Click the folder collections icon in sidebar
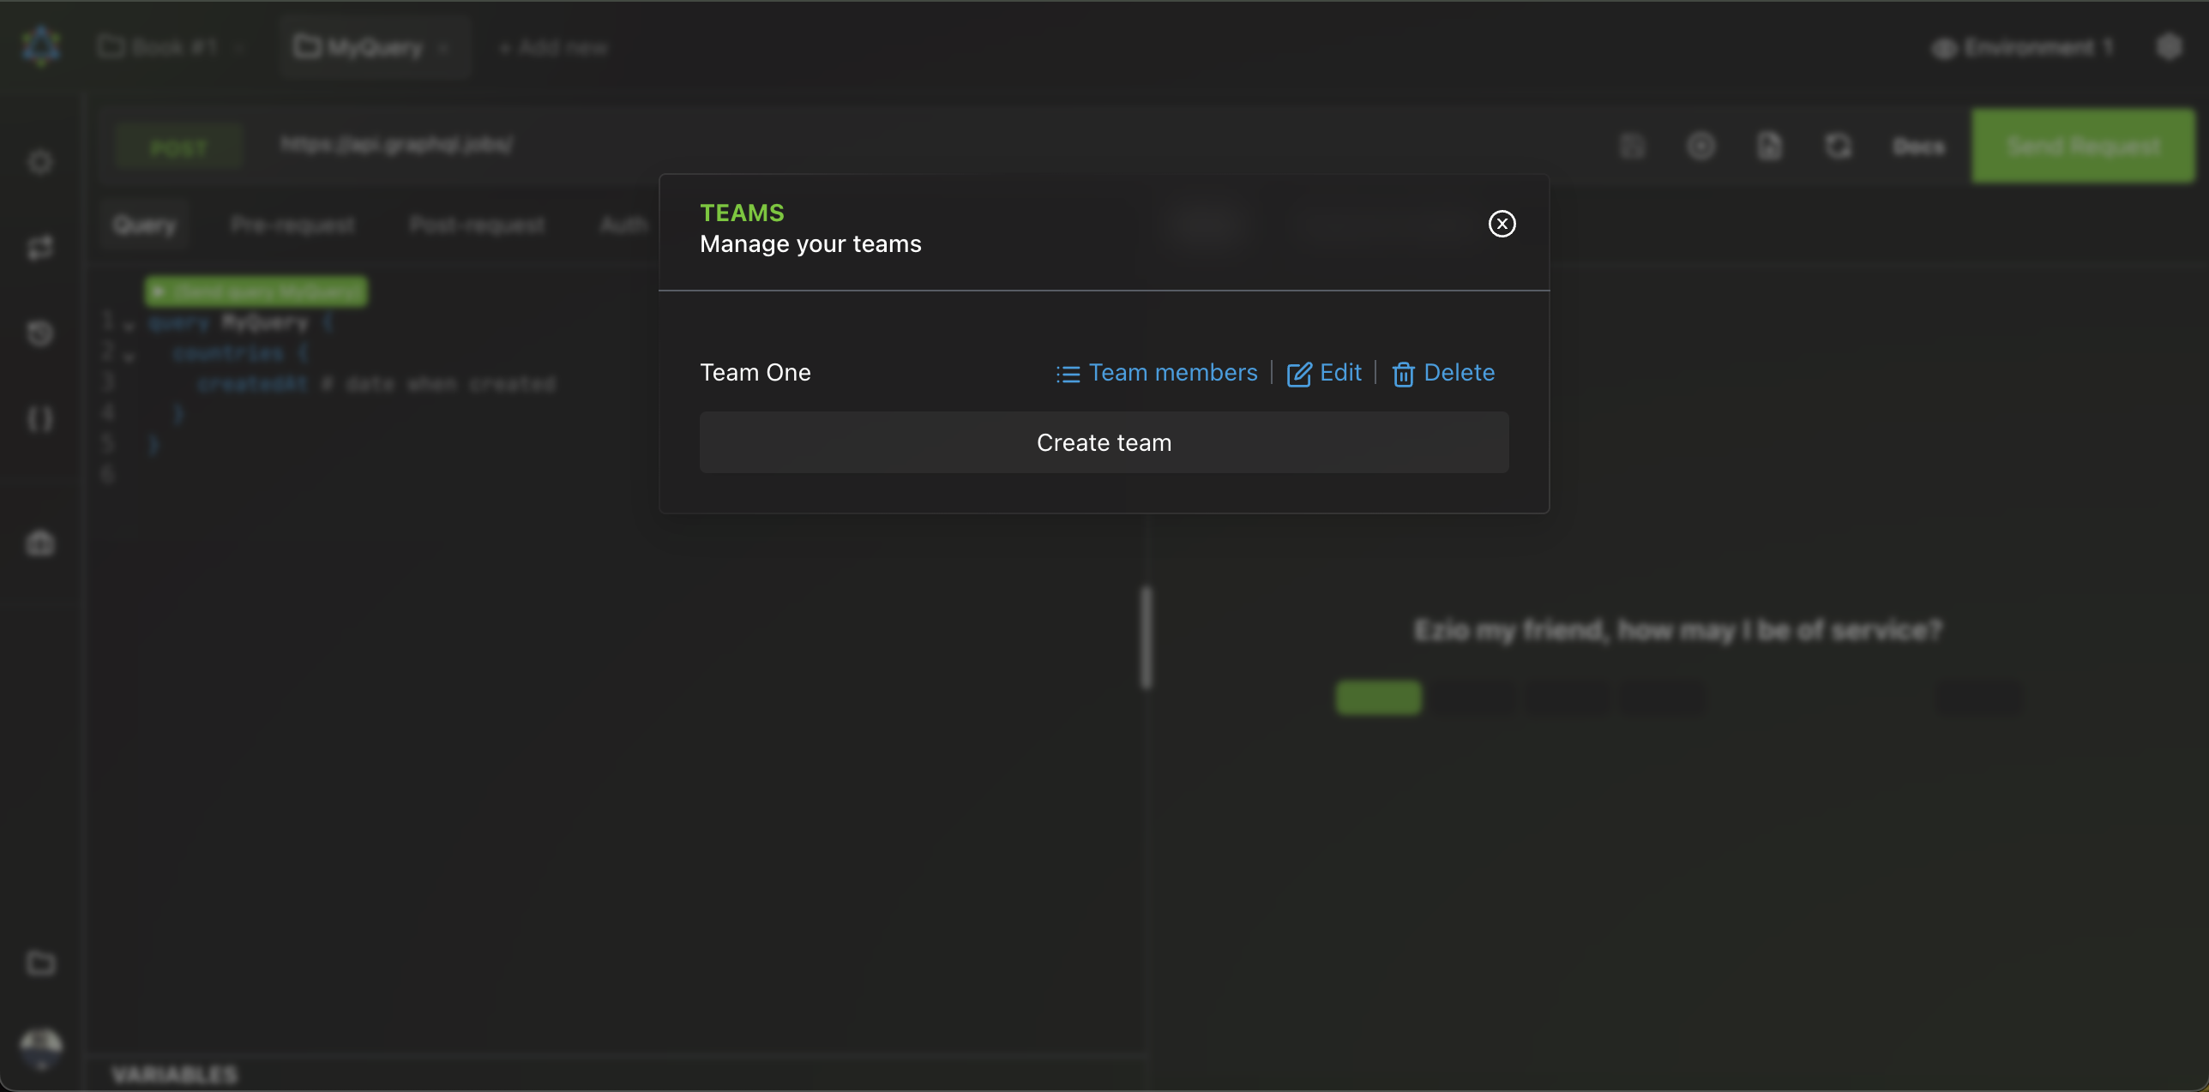Image resolution: width=2209 pixels, height=1092 pixels. point(40,963)
